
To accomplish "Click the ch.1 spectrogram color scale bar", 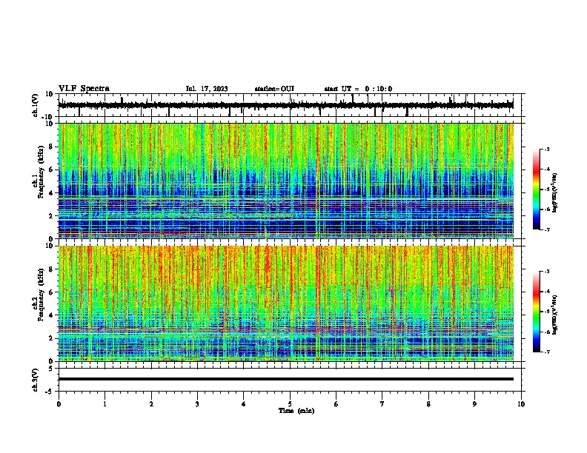I will pyautogui.click(x=536, y=189).
